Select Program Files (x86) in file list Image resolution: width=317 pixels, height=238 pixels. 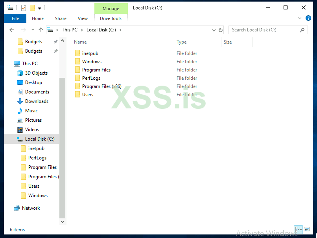point(102,86)
